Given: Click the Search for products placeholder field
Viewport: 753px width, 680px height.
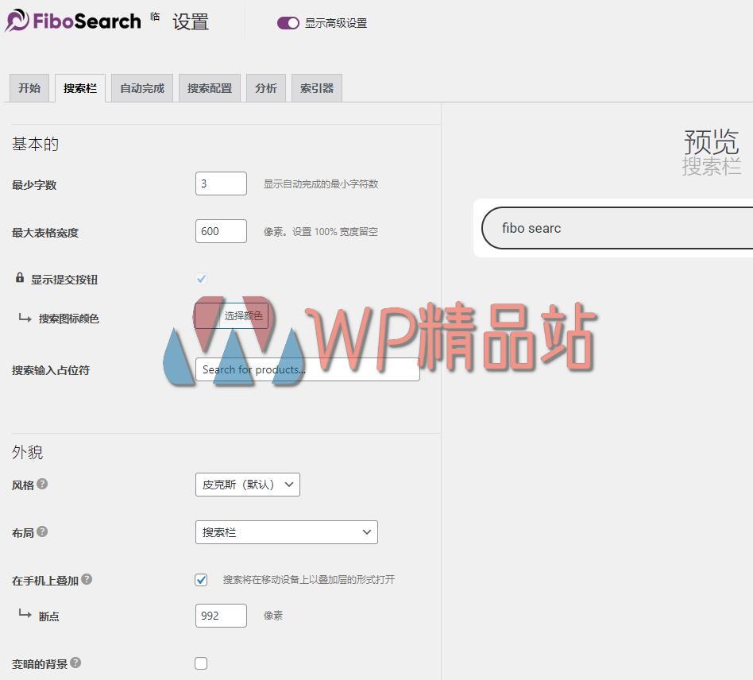Looking at the screenshot, I should point(307,369).
